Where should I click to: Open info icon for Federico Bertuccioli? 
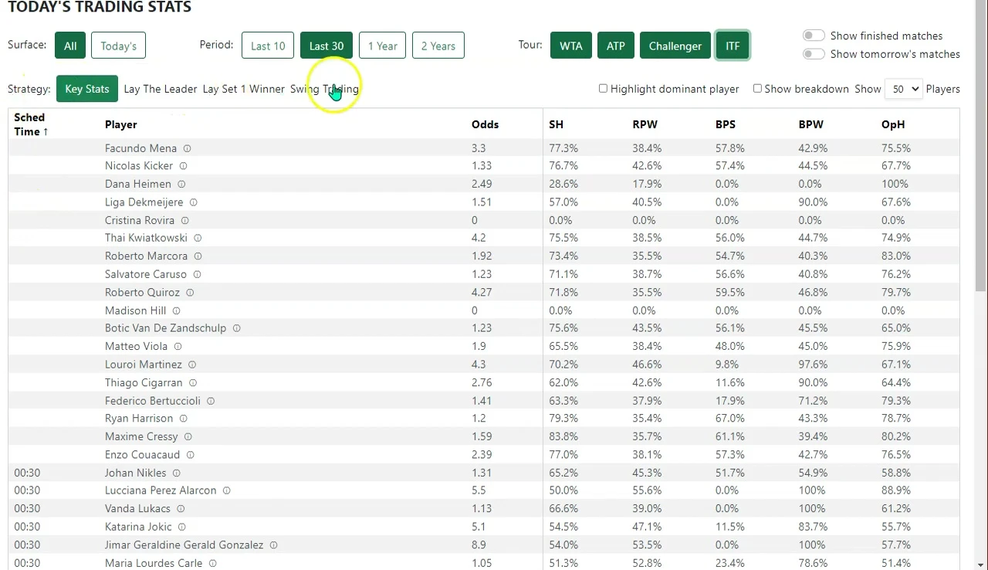click(x=211, y=401)
